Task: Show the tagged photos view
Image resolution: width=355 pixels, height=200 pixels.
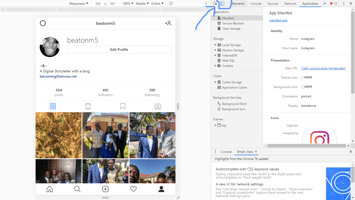Action: point(158,106)
